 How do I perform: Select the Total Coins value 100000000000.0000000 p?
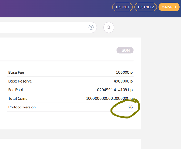[109, 99]
